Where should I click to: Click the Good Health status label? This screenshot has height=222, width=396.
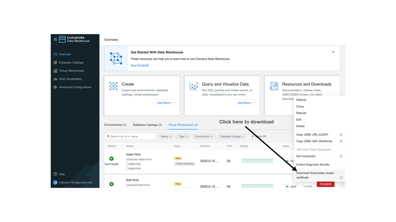[111, 164]
